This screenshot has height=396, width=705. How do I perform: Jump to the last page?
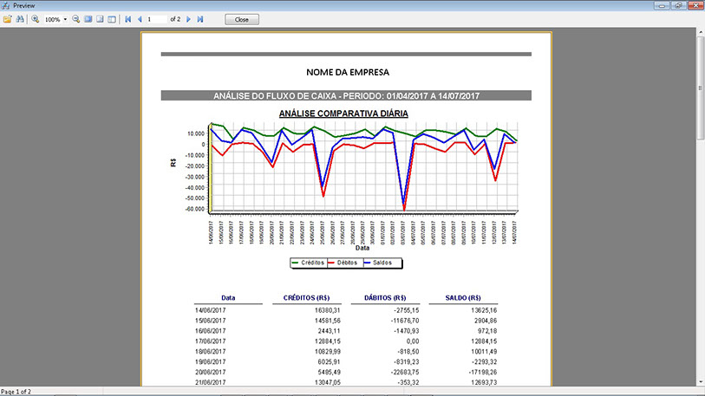[200, 18]
